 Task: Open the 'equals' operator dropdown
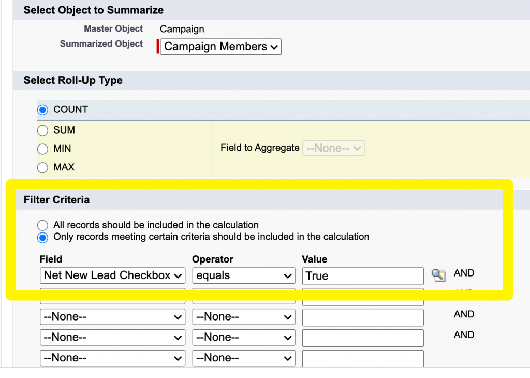pyautogui.click(x=243, y=275)
